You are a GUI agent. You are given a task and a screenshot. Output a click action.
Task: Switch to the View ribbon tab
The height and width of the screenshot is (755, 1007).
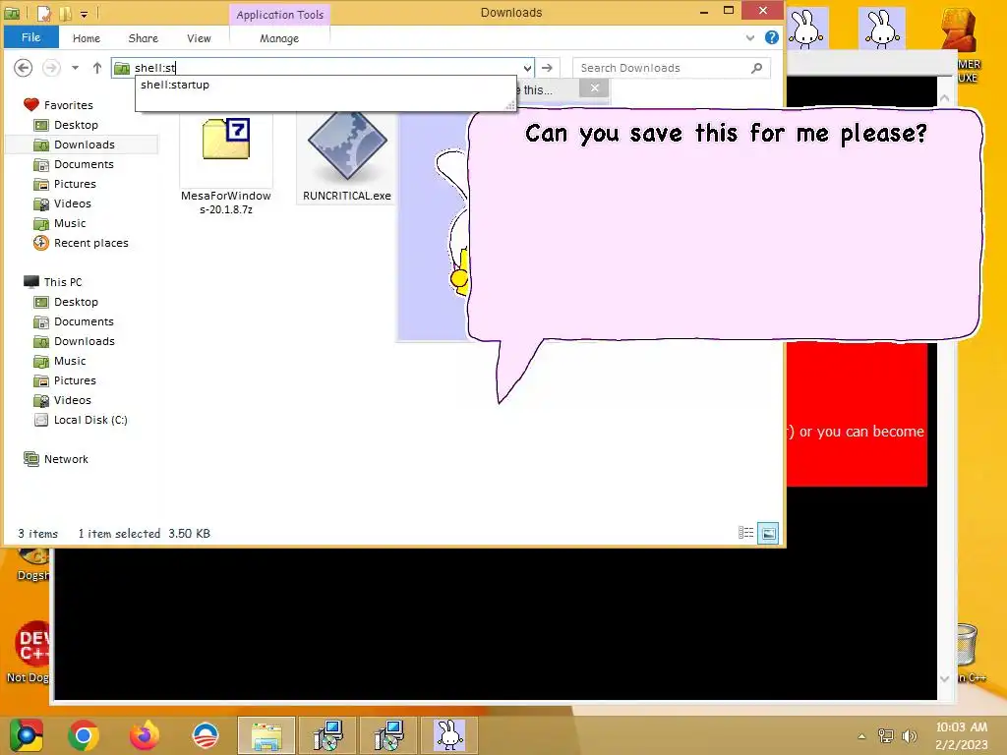199,38
